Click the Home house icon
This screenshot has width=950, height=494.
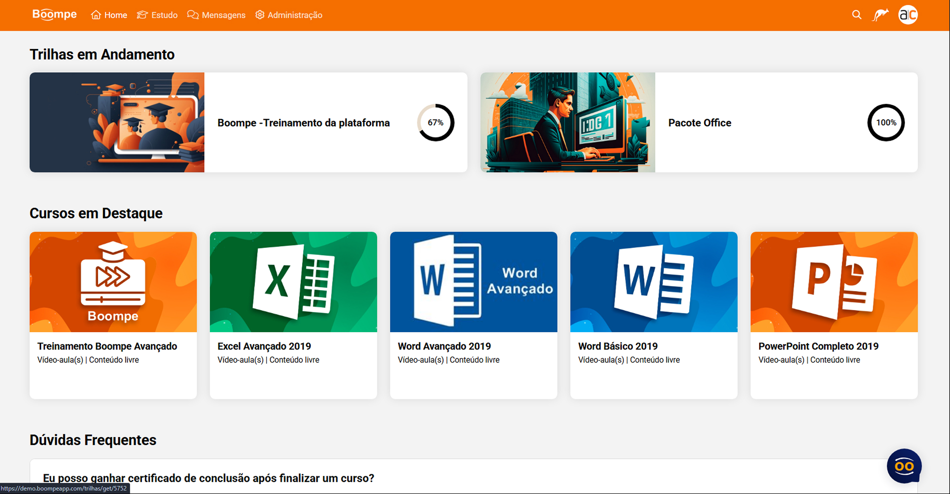pos(96,15)
